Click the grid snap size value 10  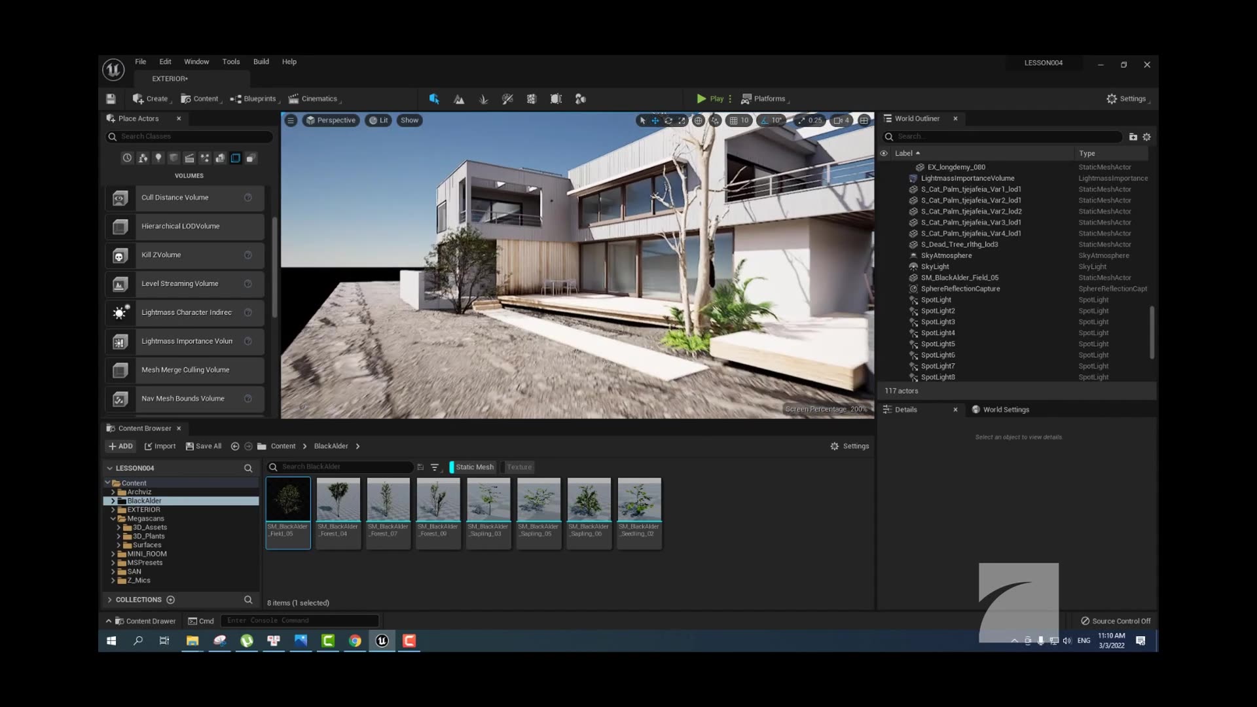[744, 120]
